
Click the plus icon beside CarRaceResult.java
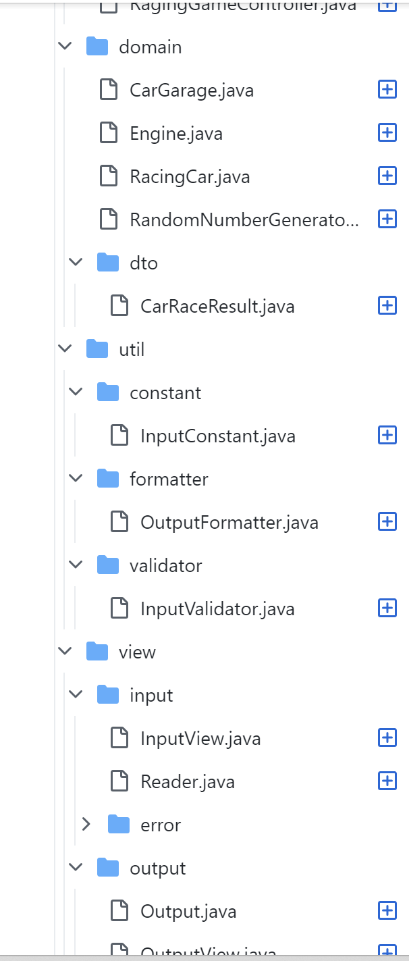(x=387, y=306)
